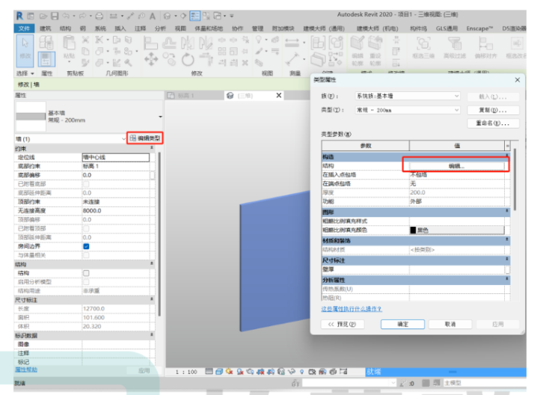
Task: Select the Offset tool icon
Action: [169, 43]
